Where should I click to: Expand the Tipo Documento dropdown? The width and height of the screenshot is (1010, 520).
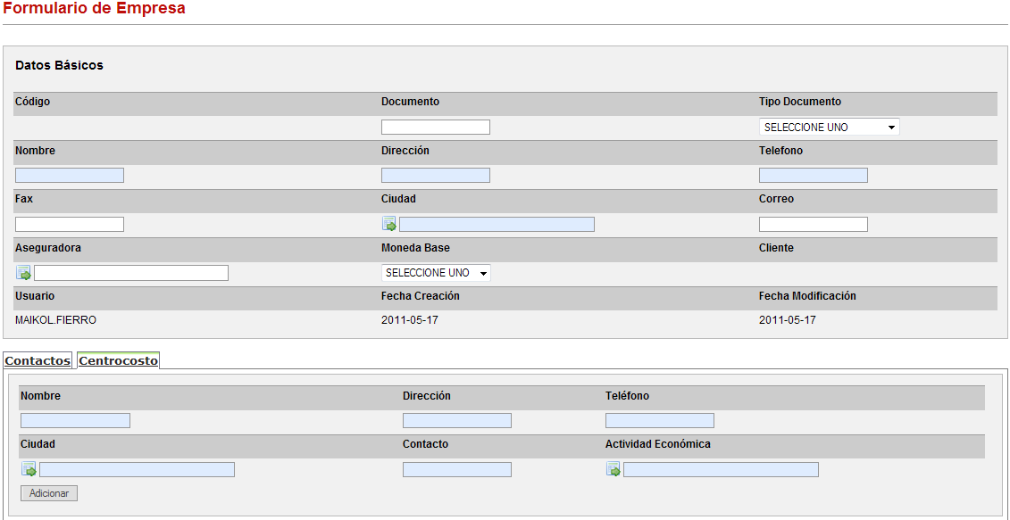pyautogui.click(x=829, y=128)
